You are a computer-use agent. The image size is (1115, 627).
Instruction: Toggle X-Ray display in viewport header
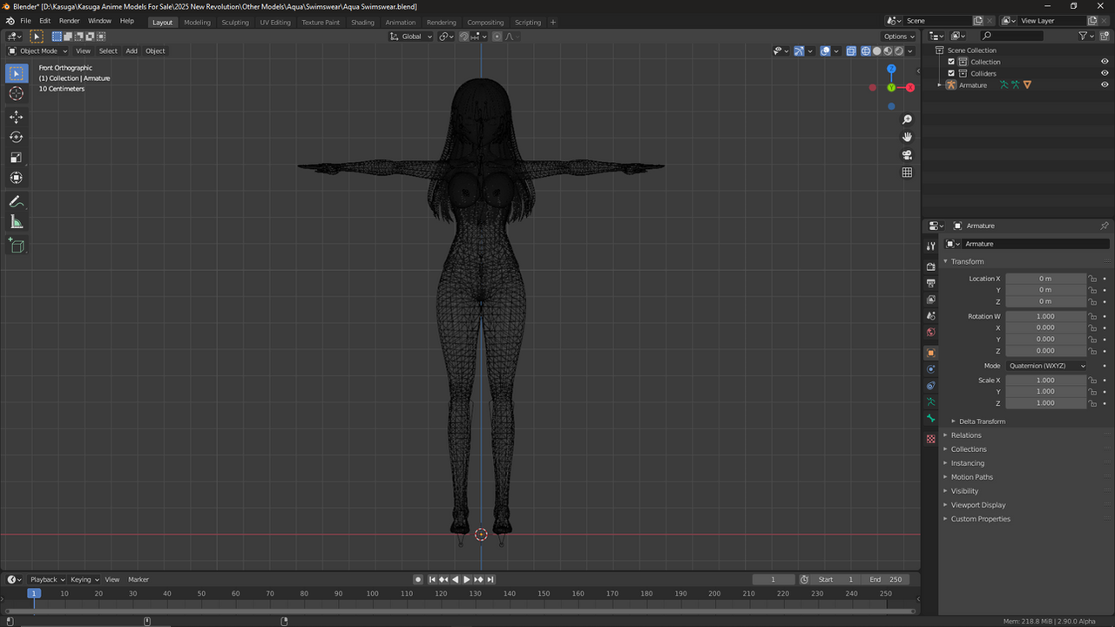pos(851,51)
